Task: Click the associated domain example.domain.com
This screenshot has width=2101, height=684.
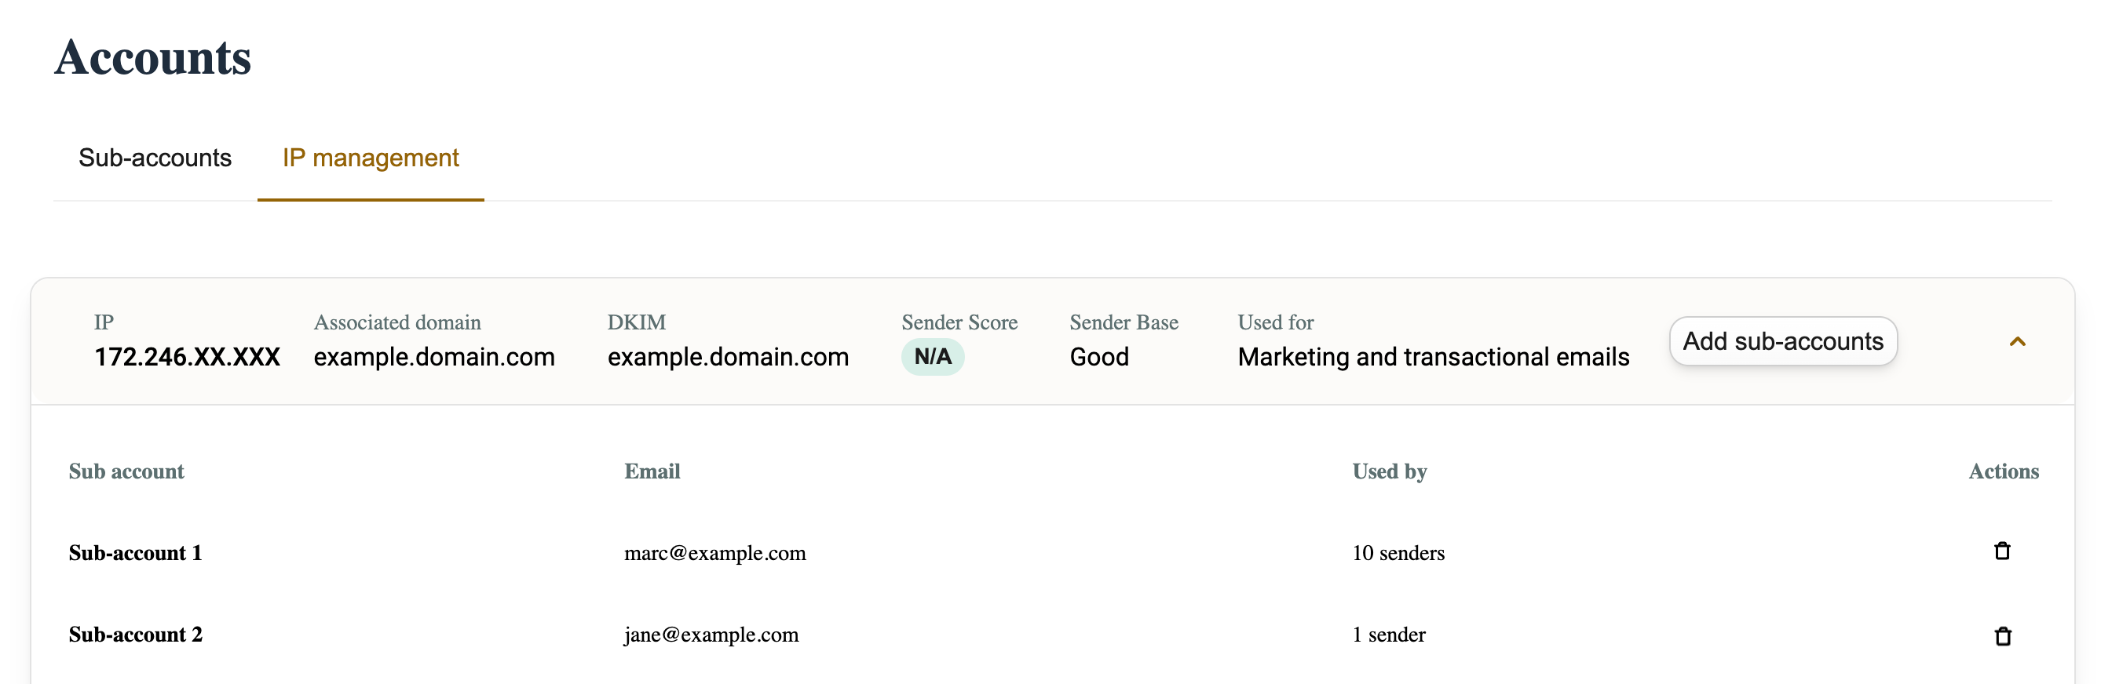Action: click(434, 357)
